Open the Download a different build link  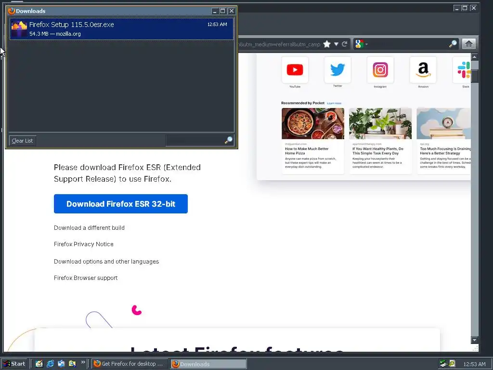click(89, 228)
